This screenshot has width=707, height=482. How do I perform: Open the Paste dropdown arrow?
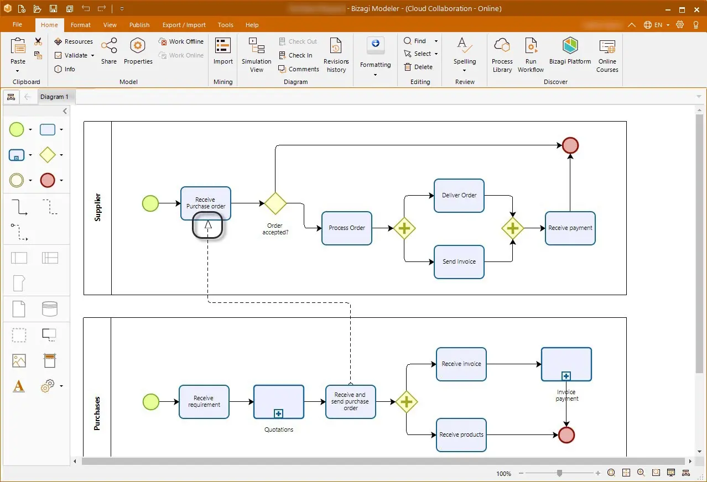pos(18,70)
